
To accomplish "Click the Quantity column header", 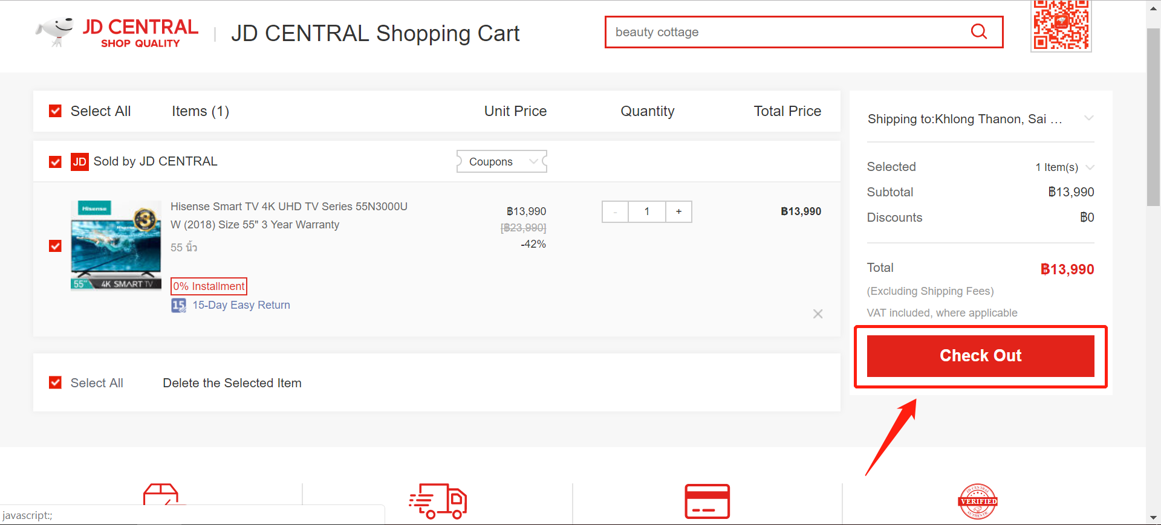I will click(648, 111).
